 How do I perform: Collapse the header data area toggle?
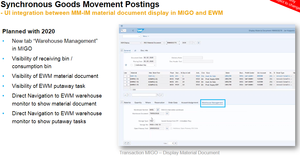[122, 50]
